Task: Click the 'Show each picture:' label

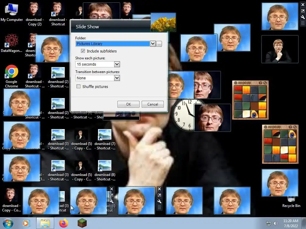Action: (x=90, y=58)
